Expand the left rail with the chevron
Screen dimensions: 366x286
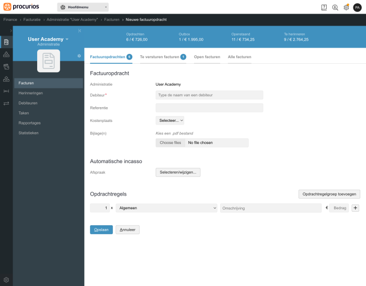(11, 30)
